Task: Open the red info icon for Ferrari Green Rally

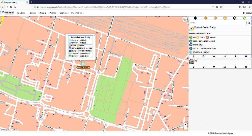Action: pyautogui.click(x=193, y=57)
